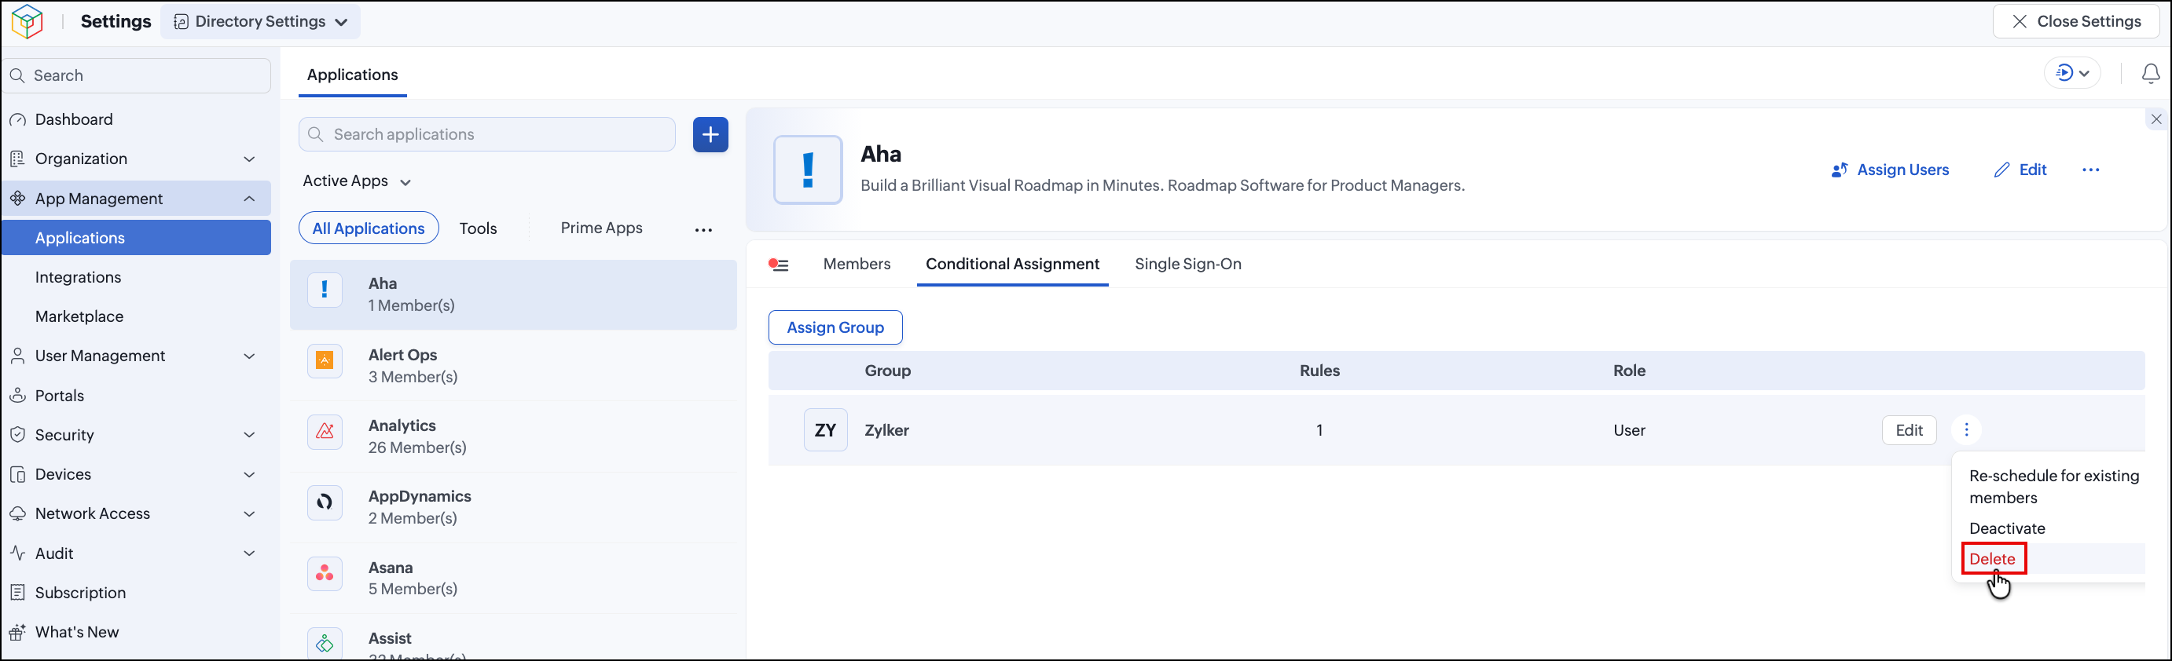Click the AppDynamics app icon
The width and height of the screenshot is (2172, 661).
(x=325, y=502)
